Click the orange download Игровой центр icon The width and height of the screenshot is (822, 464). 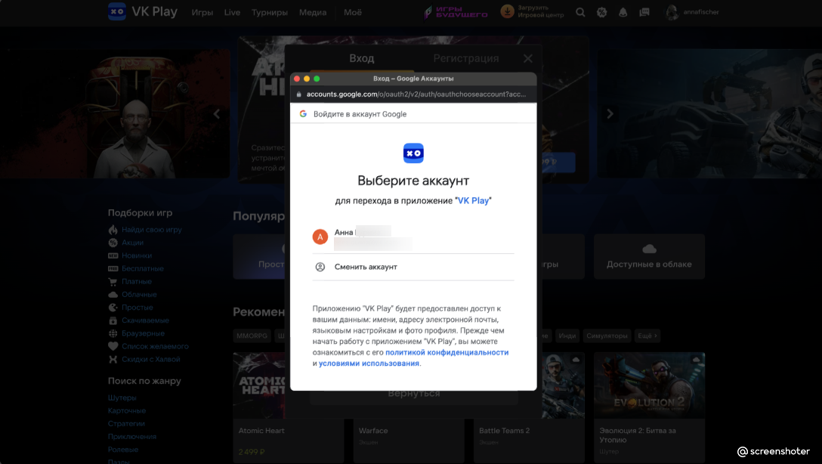click(x=507, y=11)
